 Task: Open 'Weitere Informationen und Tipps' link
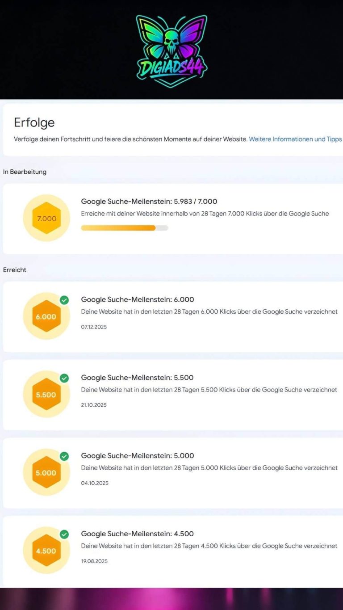click(295, 139)
